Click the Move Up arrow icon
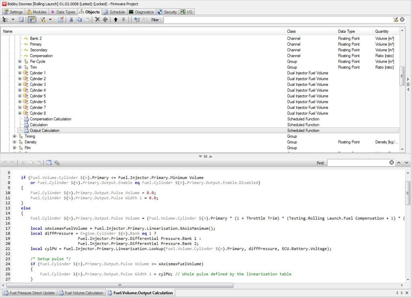The image size is (412, 298). coord(115,20)
